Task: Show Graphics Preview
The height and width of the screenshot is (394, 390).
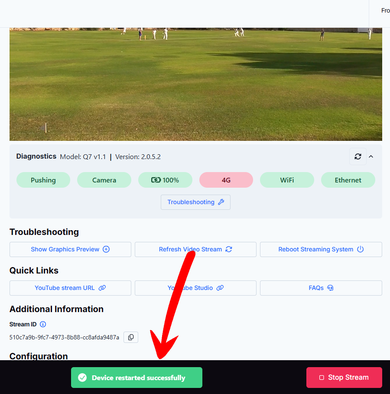Action: click(x=70, y=249)
